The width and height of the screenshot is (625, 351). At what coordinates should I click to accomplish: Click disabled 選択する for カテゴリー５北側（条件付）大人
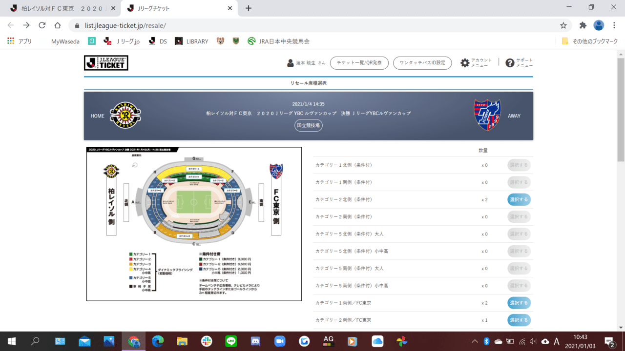click(x=519, y=234)
